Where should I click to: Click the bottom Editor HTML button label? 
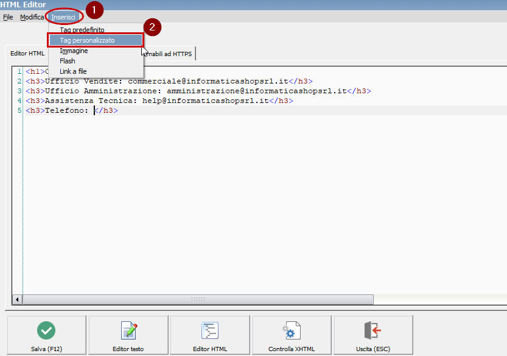[x=210, y=349]
